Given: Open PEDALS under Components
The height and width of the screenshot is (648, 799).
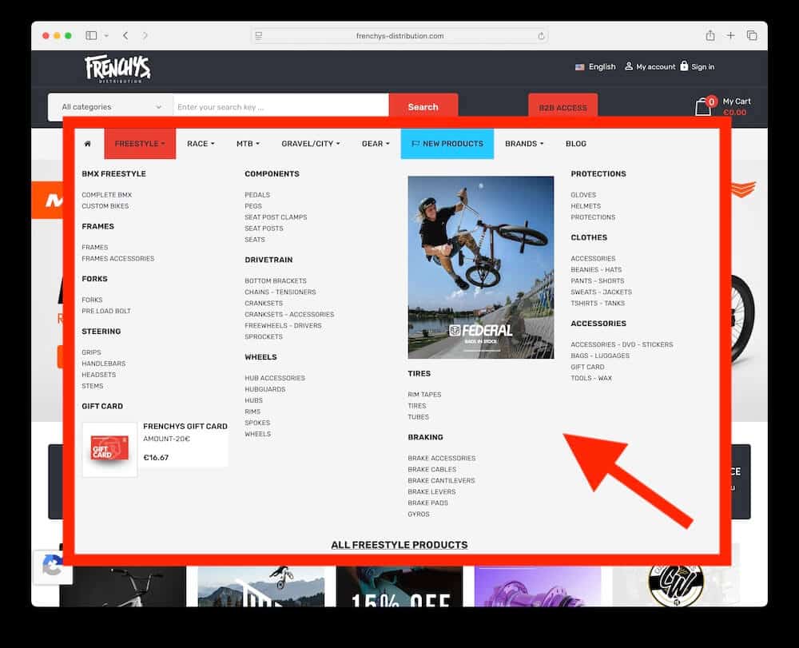Looking at the screenshot, I should pyautogui.click(x=256, y=195).
